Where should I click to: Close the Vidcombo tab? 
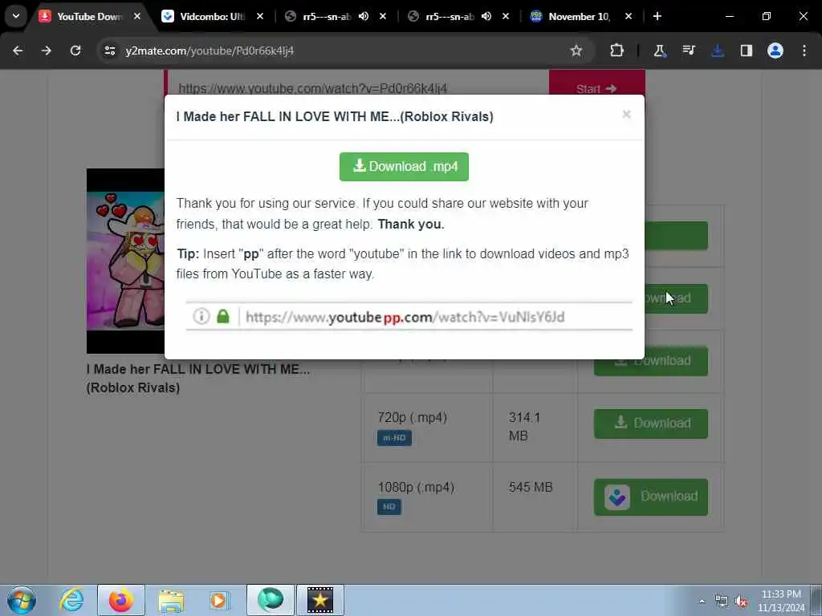click(260, 16)
